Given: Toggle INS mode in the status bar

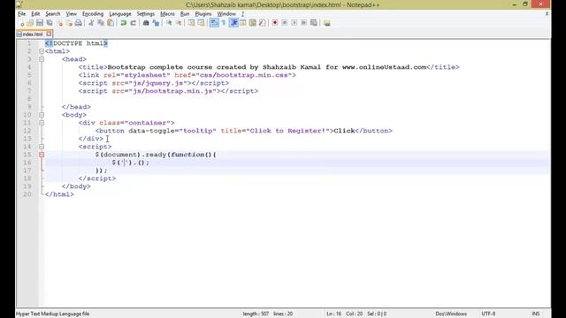Looking at the screenshot, I should [536, 314].
